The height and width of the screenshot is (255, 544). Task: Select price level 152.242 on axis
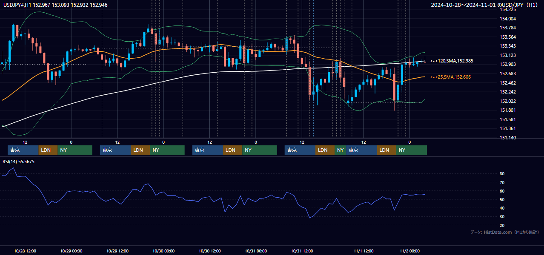pyautogui.click(x=508, y=92)
